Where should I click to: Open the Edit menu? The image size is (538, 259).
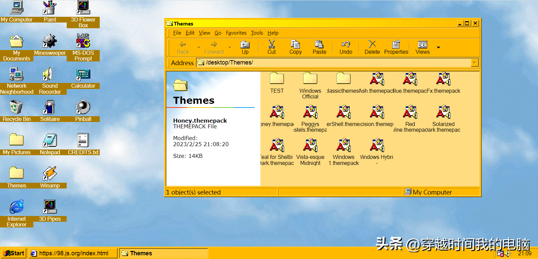click(x=190, y=33)
